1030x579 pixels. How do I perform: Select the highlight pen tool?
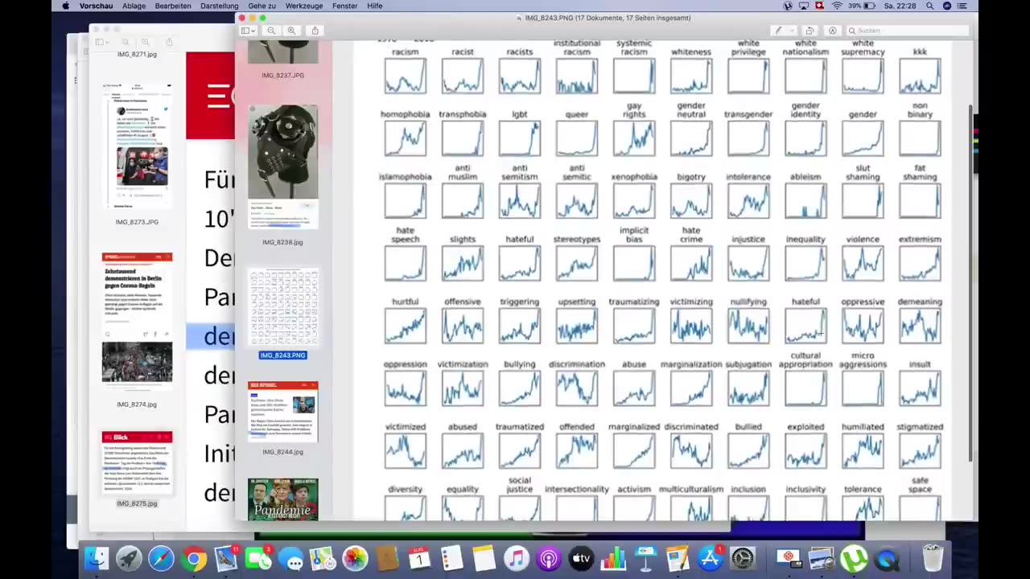pyautogui.click(x=777, y=31)
